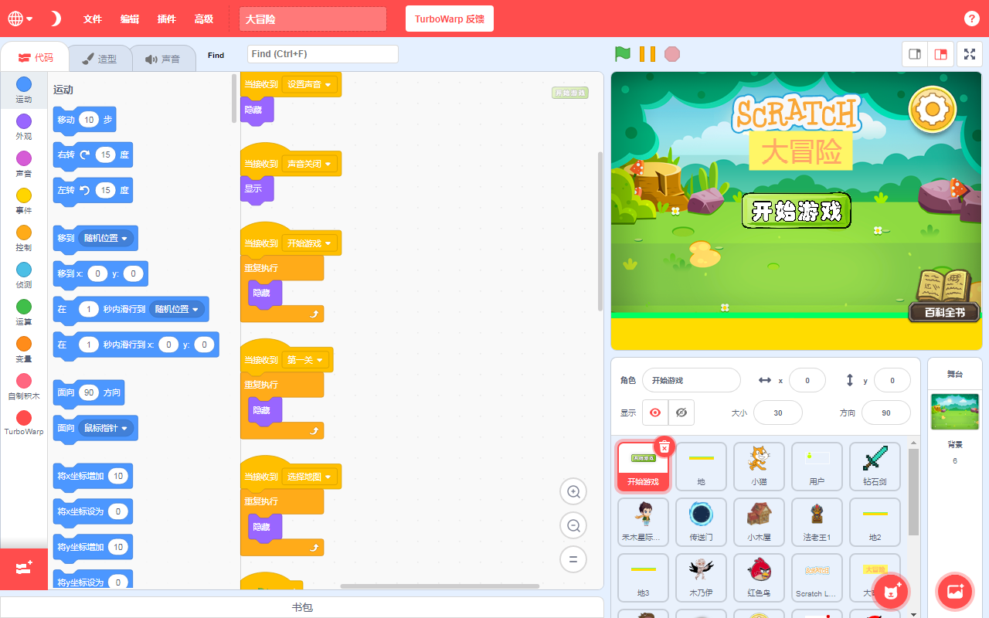Open the language globe menu
This screenshot has height=618, width=989.
[x=20, y=19]
